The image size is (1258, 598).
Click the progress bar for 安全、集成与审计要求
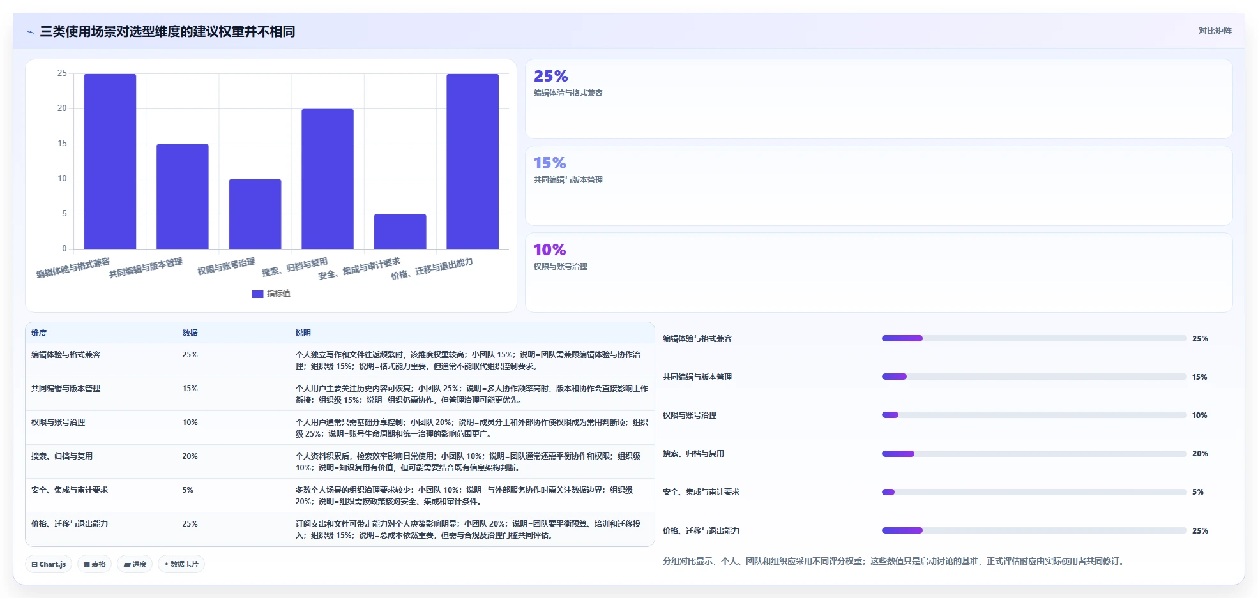1034,492
